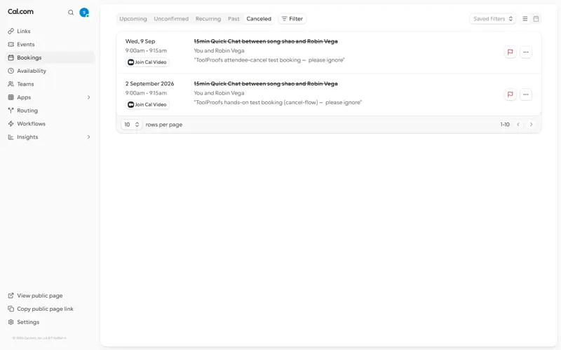Go to previous page arrow
Screen dimensions: 561x350
[x=518, y=125]
